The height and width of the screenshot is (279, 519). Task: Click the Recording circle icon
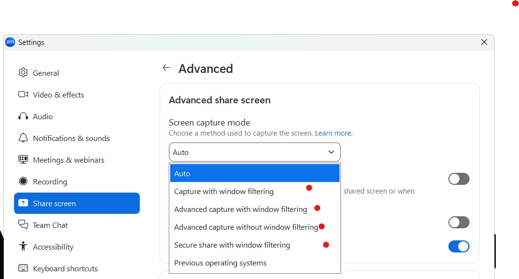[23, 181]
